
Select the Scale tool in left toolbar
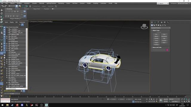click(2, 16)
